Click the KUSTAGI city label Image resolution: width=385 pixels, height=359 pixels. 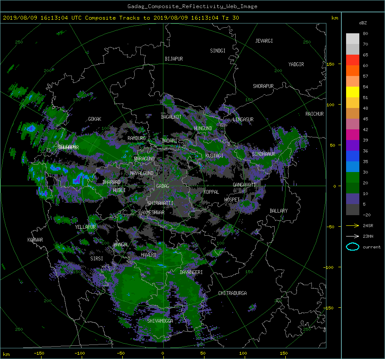click(214, 156)
